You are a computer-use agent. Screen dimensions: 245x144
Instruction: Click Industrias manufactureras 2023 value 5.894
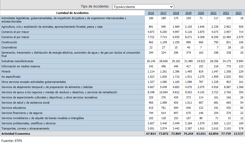[240, 61]
